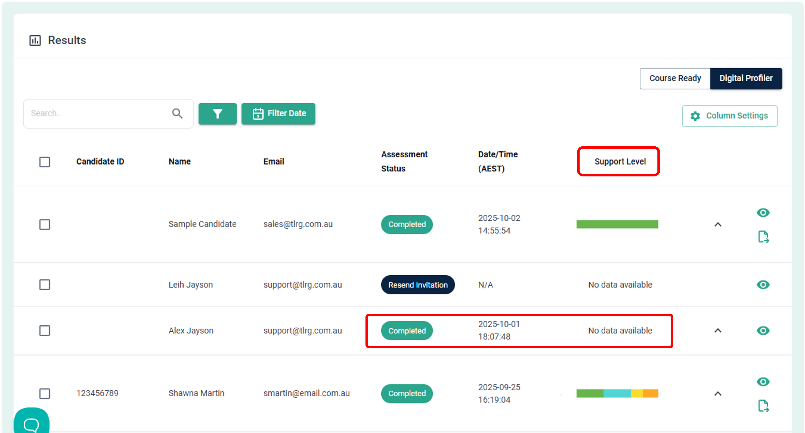The height and width of the screenshot is (433, 805).
Task: Select the Digital Profiler tab
Action: click(x=746, y=78)
